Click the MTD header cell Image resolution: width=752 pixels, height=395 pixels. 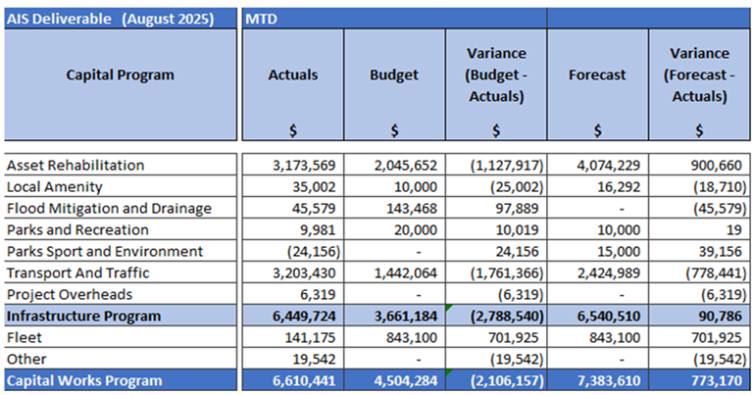coord(394,19)
